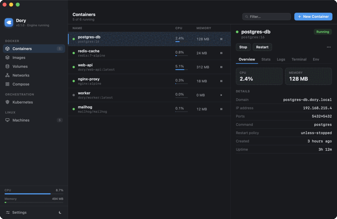Sort by the MEMORY column header
This screenshot has width=337, height=219.
204,28
